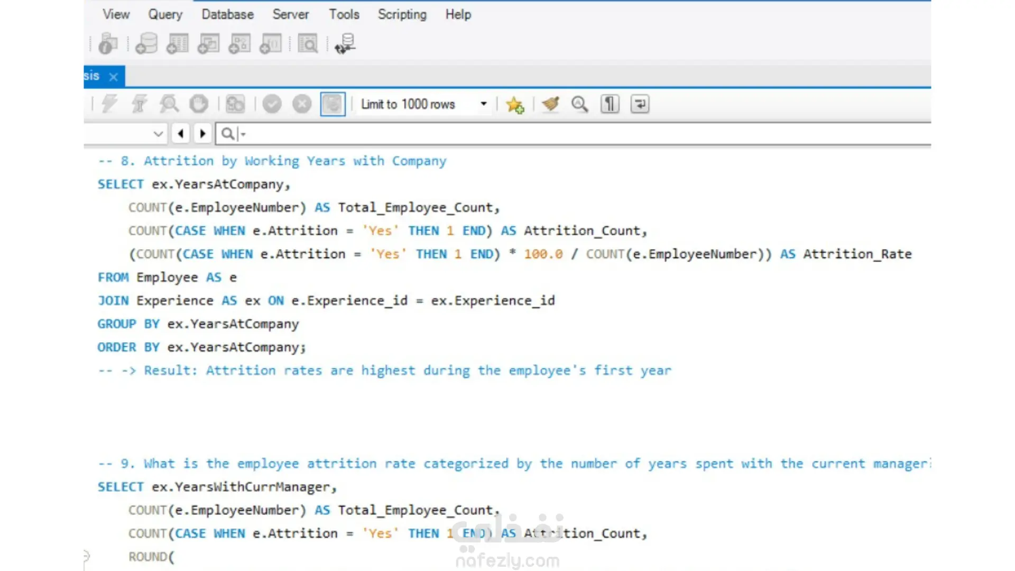Screen dimensions: 1015x571
Task: Open the Scripting menu
Action: coord(402,14)
